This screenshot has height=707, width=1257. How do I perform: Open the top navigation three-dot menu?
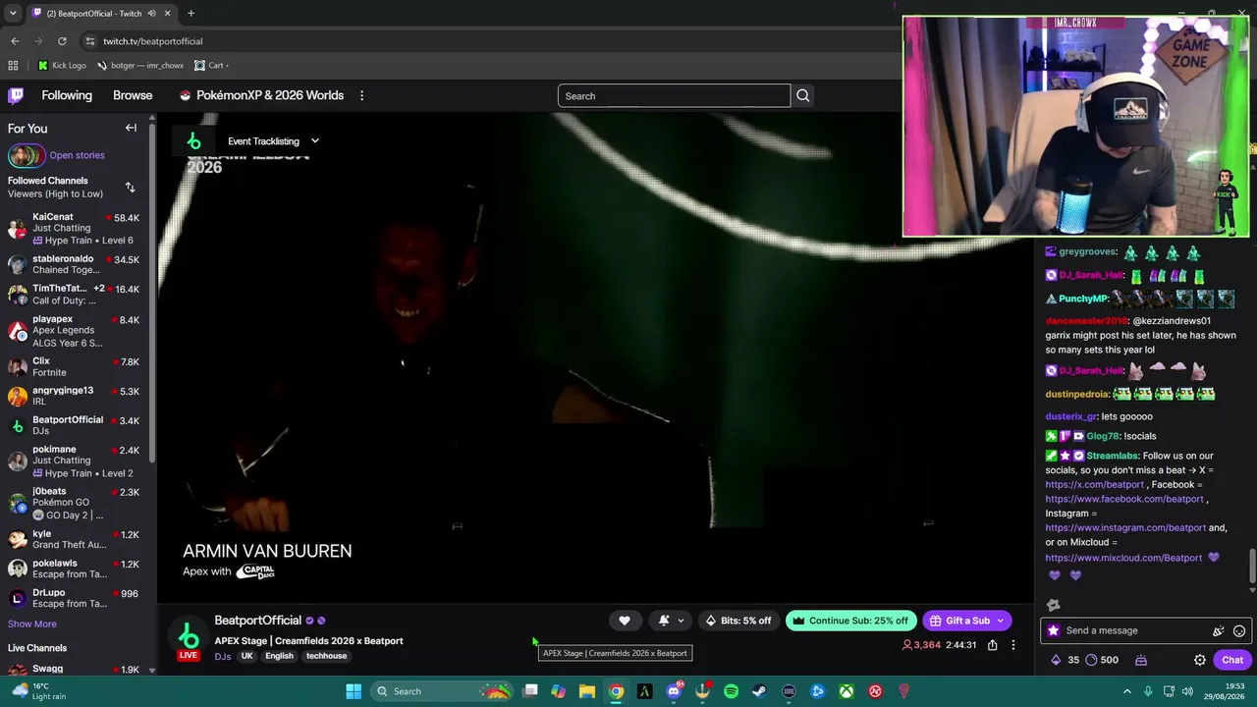[361, 95]
